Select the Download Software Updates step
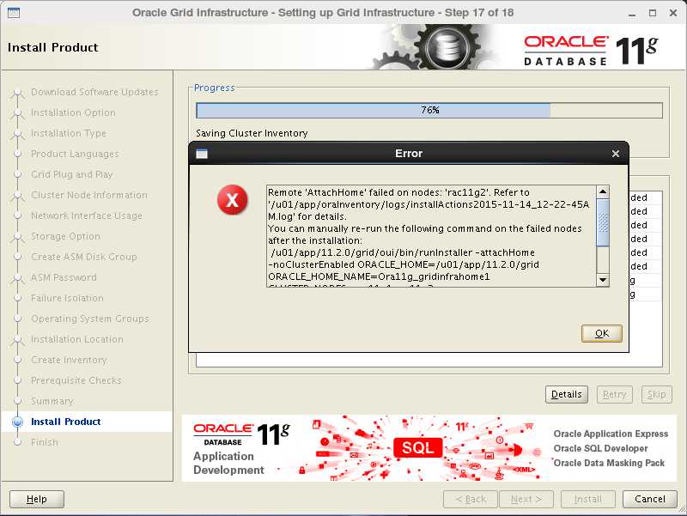Screen dimensions: 687x516 coord(94,92)
